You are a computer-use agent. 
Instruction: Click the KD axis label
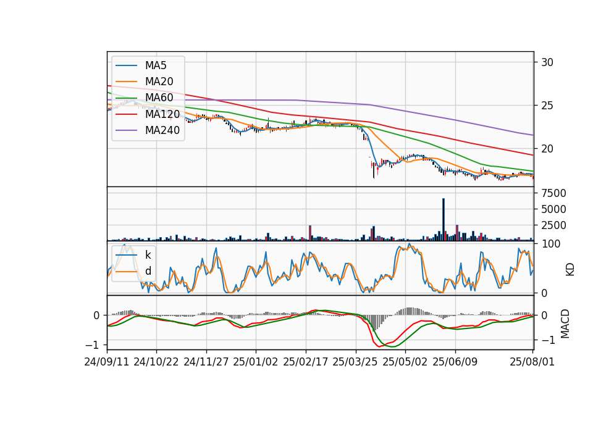pos(570,269)
